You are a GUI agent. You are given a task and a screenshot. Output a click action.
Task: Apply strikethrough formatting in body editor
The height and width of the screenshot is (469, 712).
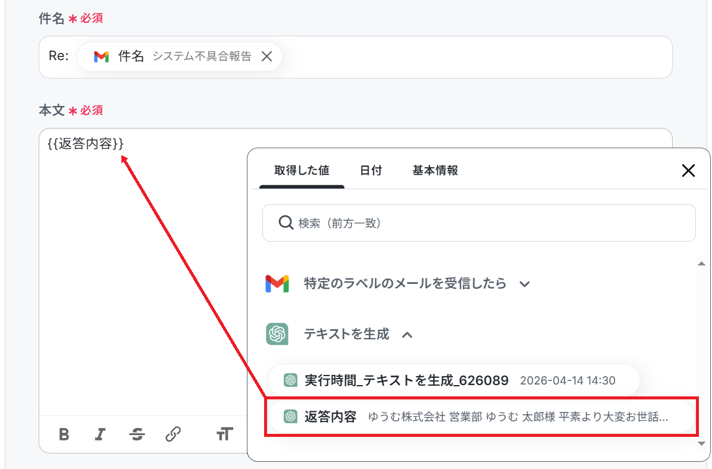point(137,434)
